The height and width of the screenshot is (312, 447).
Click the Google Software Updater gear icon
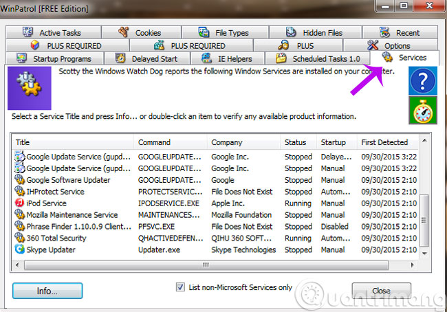[x=19, y=179]
